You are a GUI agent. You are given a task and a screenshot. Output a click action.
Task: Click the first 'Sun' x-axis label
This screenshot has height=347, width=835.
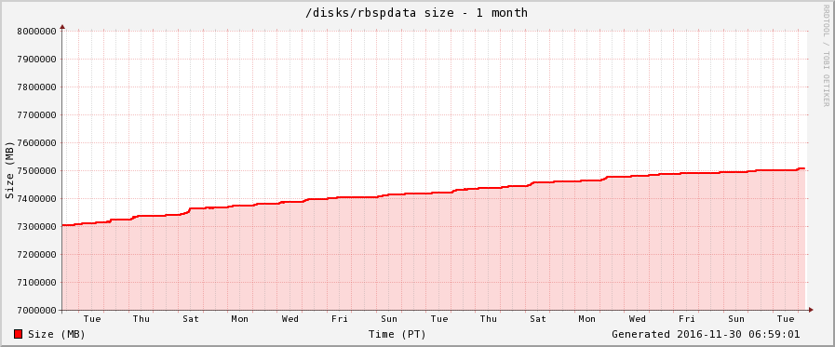pos(389,319)
